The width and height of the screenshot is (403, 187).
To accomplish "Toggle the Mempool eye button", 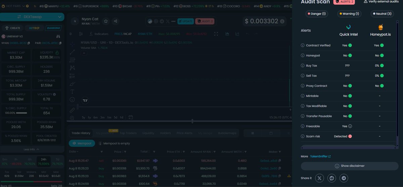I will click(x=82, y=143).
